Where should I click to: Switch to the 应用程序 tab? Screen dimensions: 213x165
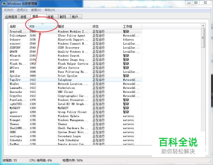(11, 17)
